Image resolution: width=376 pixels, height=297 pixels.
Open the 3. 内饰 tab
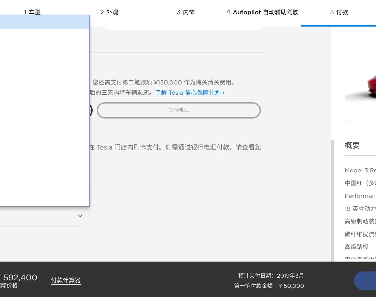[186, 12]
